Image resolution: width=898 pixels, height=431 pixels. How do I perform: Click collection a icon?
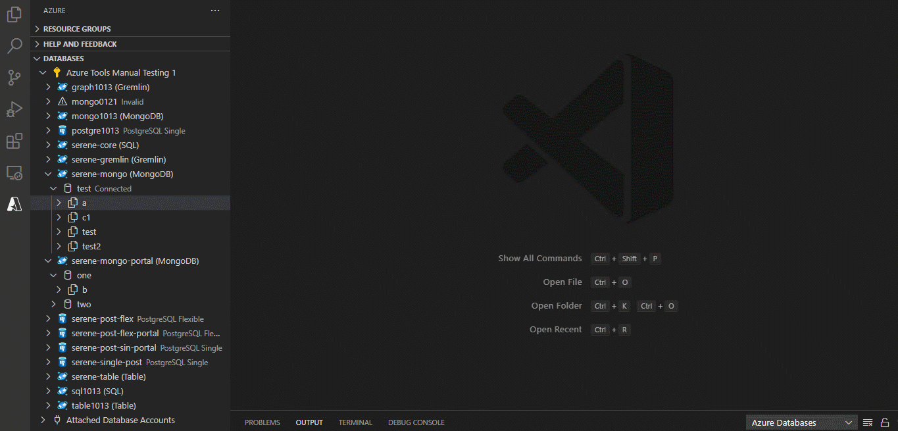[x=73, y=203]
